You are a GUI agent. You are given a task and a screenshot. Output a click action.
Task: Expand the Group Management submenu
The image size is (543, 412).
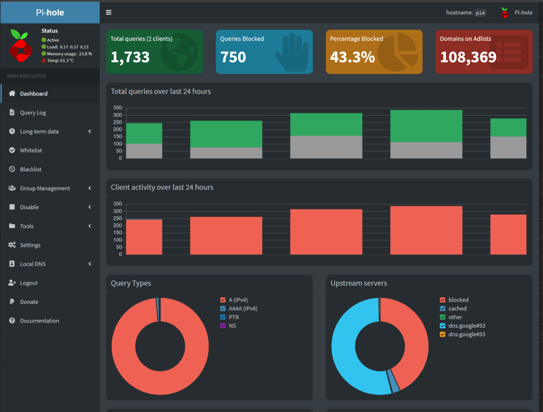[x=90, y=188]
